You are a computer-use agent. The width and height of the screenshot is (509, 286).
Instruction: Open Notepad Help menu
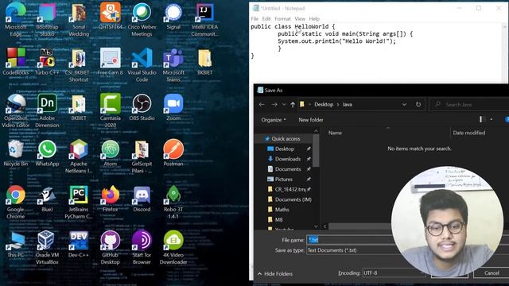(314, 19)
